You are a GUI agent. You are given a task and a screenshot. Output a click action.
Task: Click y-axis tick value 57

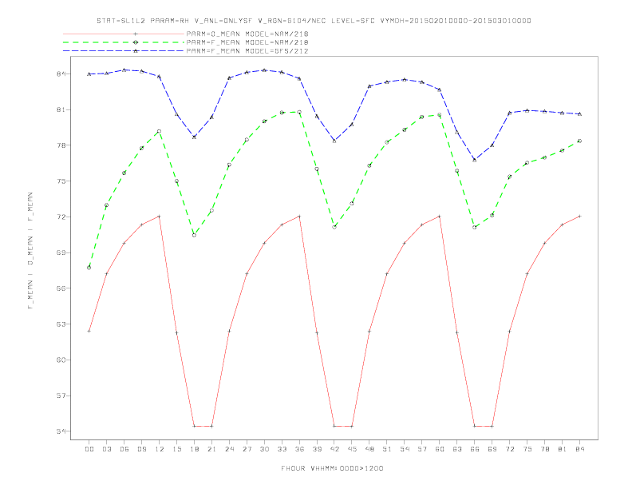coord(61,396)
